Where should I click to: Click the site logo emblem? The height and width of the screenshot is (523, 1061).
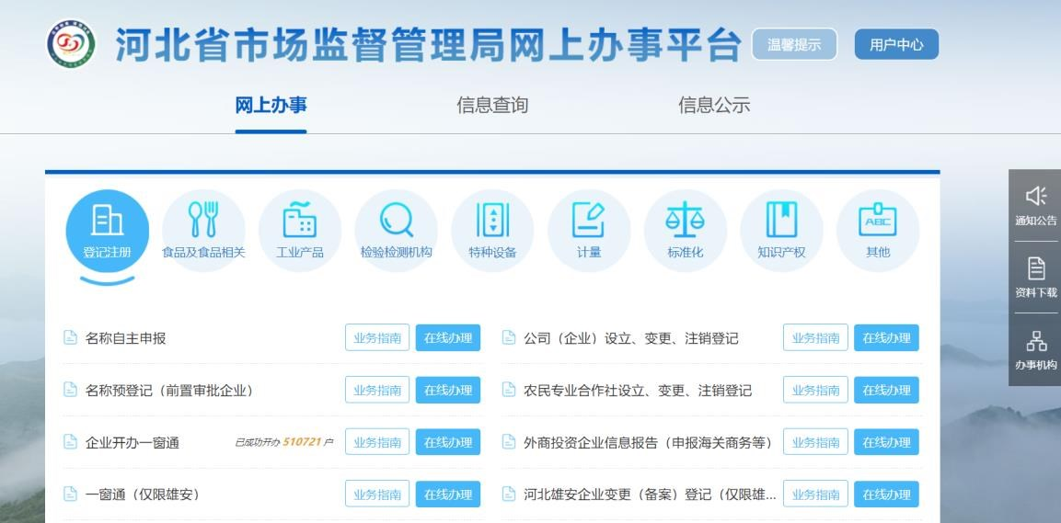click(71, 43)
